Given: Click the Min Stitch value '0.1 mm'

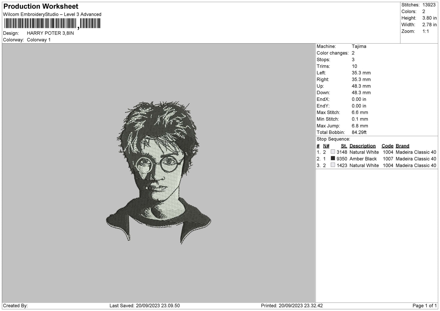Looking at the screenshot, I should pos(360,119).
